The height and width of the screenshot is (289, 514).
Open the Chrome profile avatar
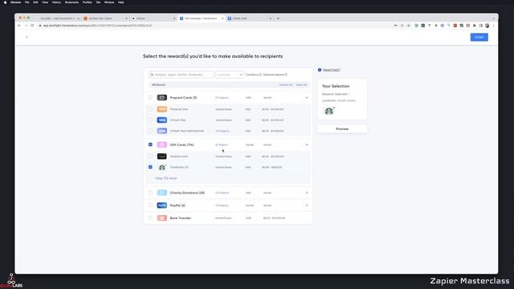point(487,26)
